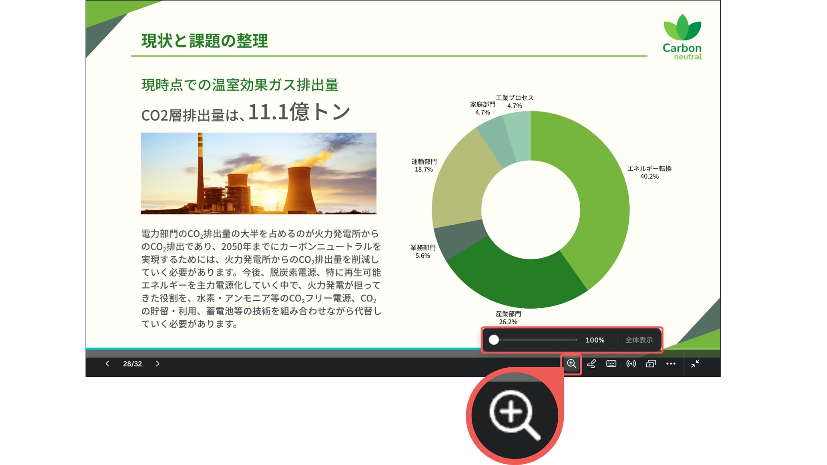Open keyboard shortcuts (magic shortcuts) icon

611,364
